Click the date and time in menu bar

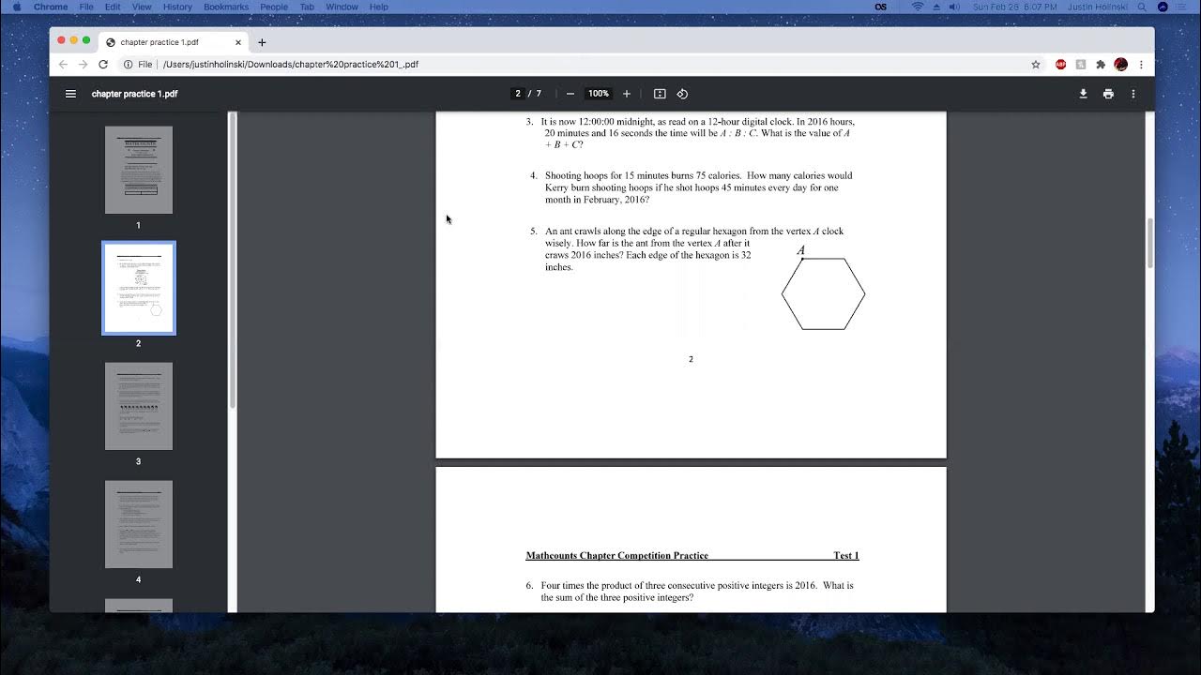pos(1015,7)
